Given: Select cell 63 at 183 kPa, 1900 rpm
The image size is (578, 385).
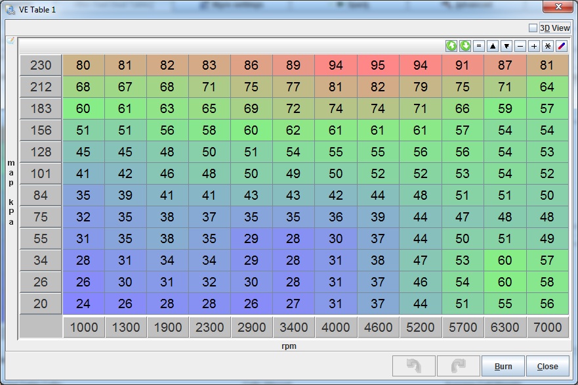Looking at the screenshot, I should click(167, 108).
